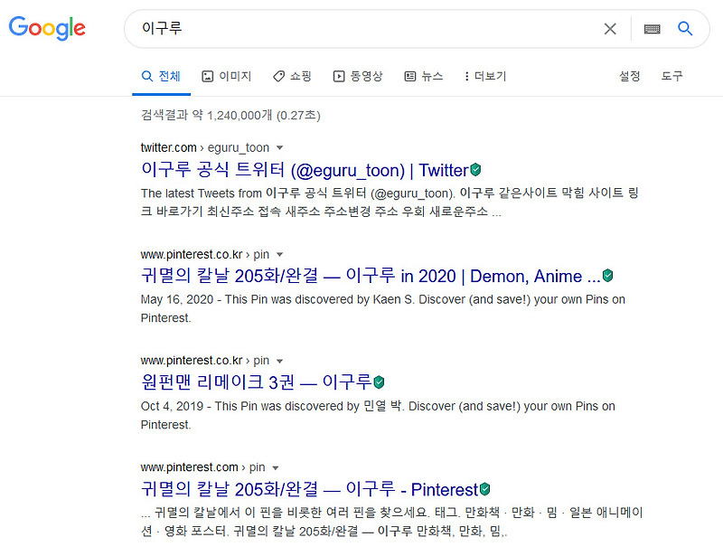Expand arrow above 원펀맨 리메이크 3권 result

279,361
